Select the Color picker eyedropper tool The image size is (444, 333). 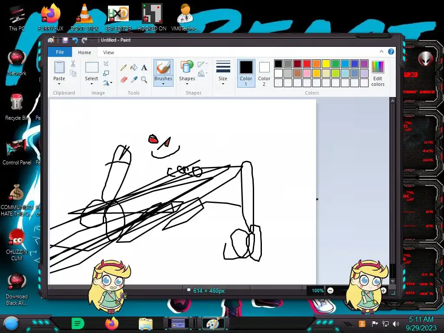click(x=134, y=80)
